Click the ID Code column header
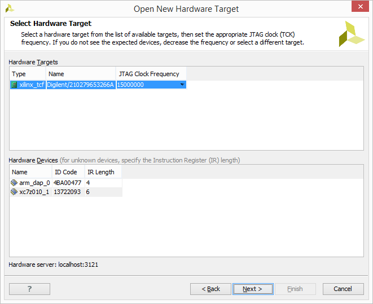This screenshot has width=373, height=304. [68, 172]
